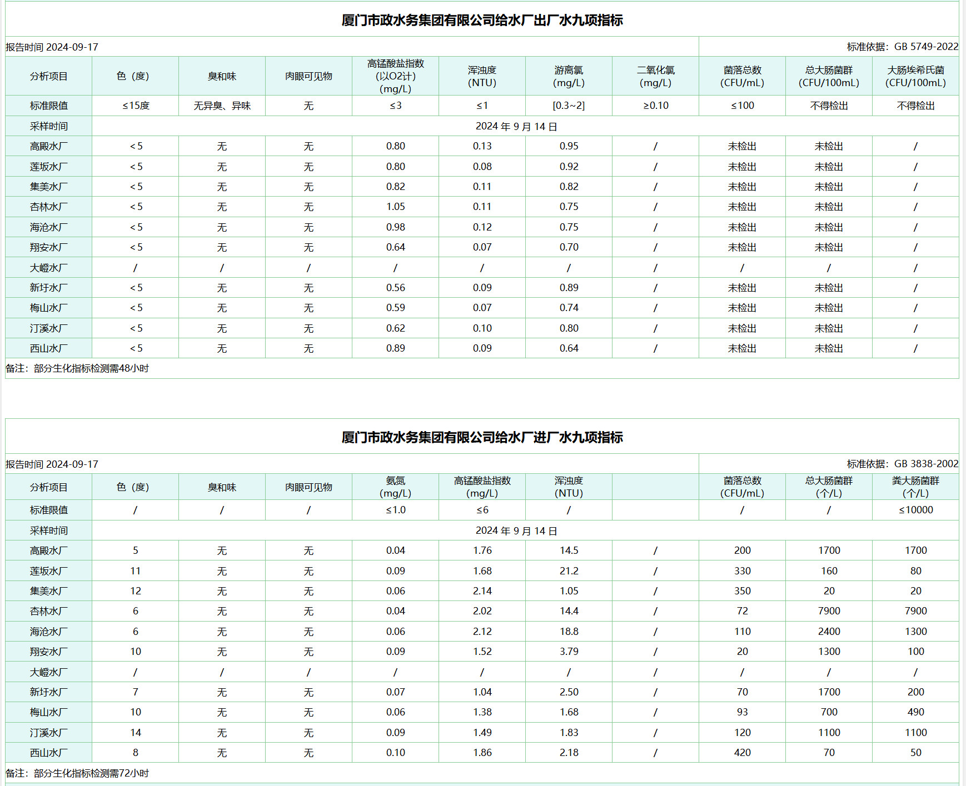The width and height of the screenshot is (966, 786).
Task: Click limit value '≤100' under 菌落总数
Action: click(742, 106)
